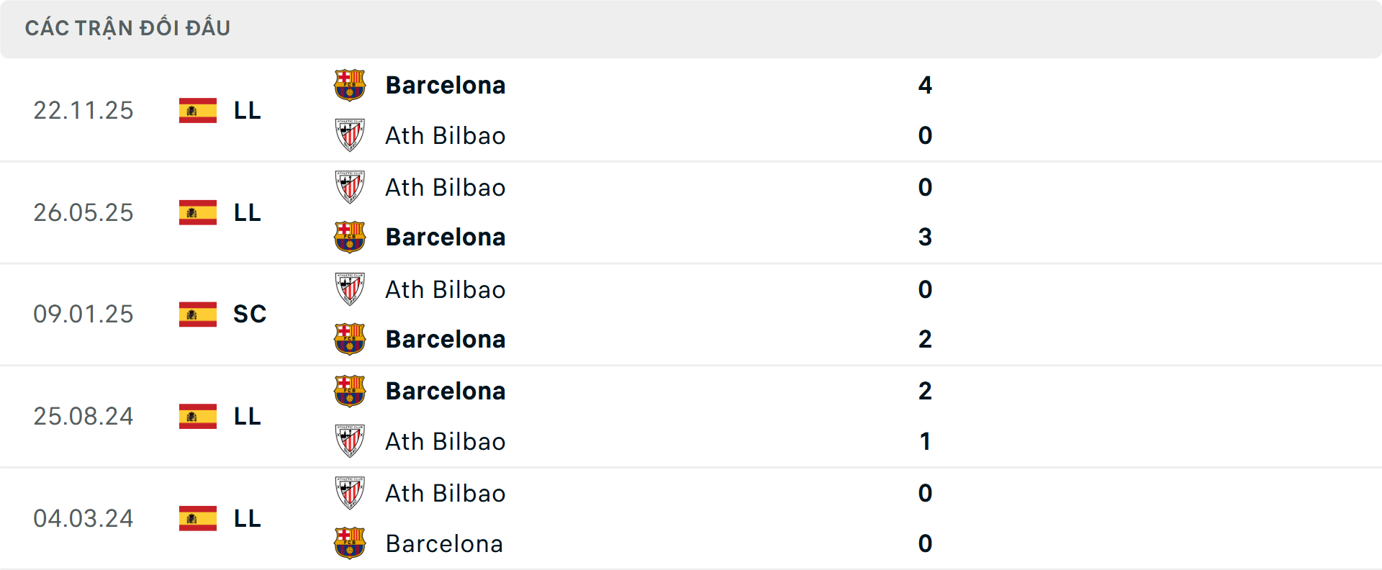Screen dimensions: 1382x570
Task: Click the Ath Bilbao crest in the 04.03.24 row
Action: [x=351, y=493]
